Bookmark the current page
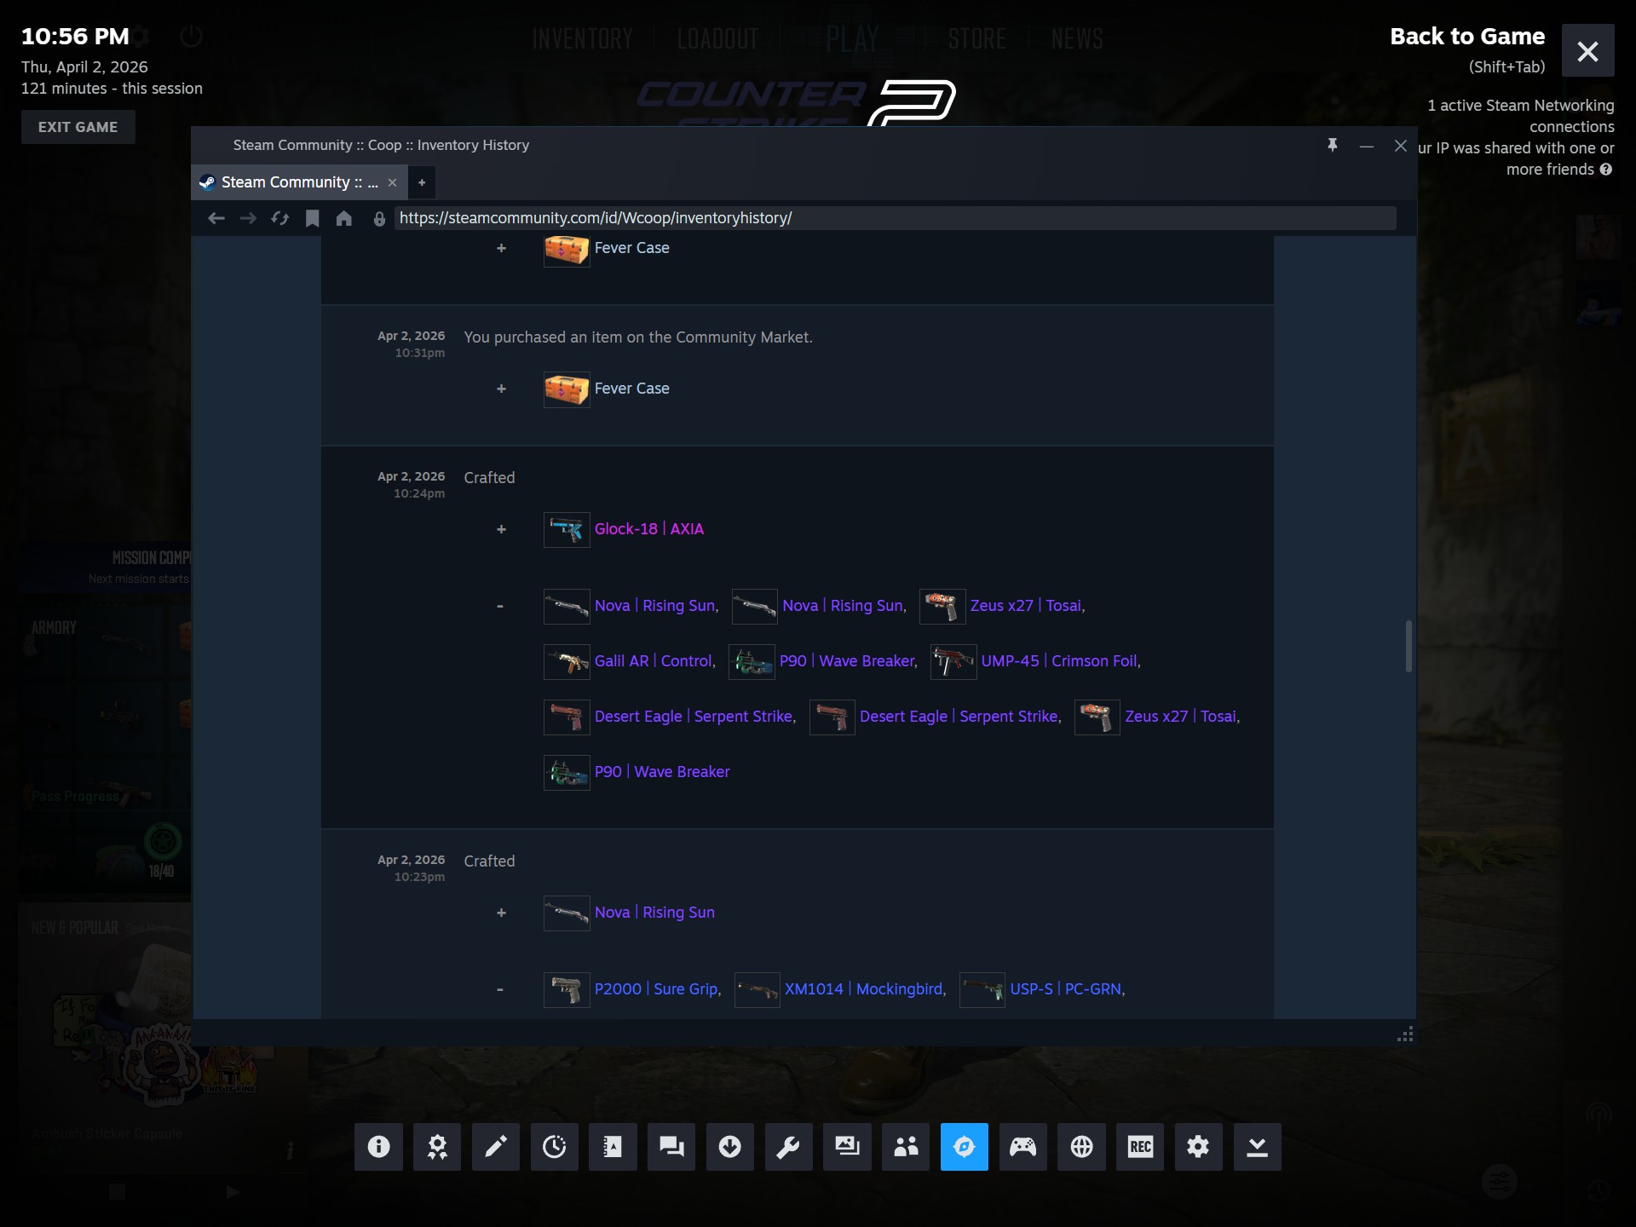1636x1227 pixels. (313, 219)
